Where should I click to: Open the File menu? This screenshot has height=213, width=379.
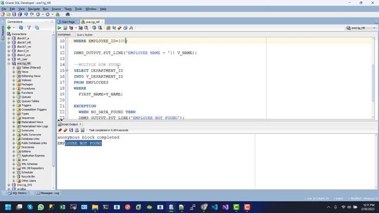pos(4,9)
